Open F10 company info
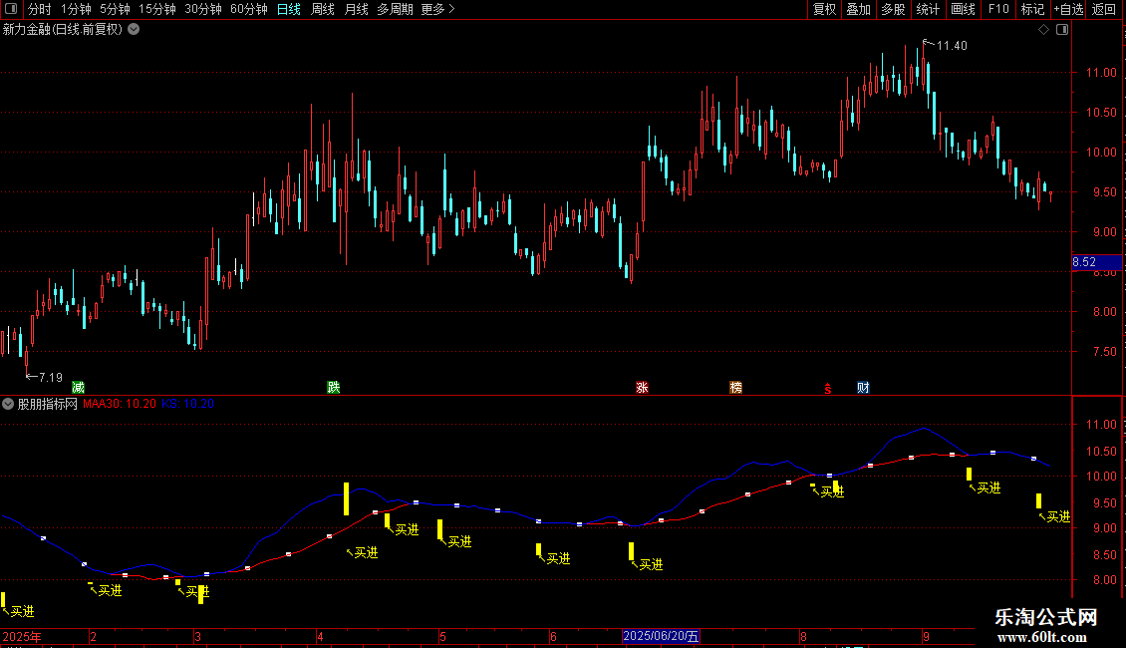 (998, 9)
